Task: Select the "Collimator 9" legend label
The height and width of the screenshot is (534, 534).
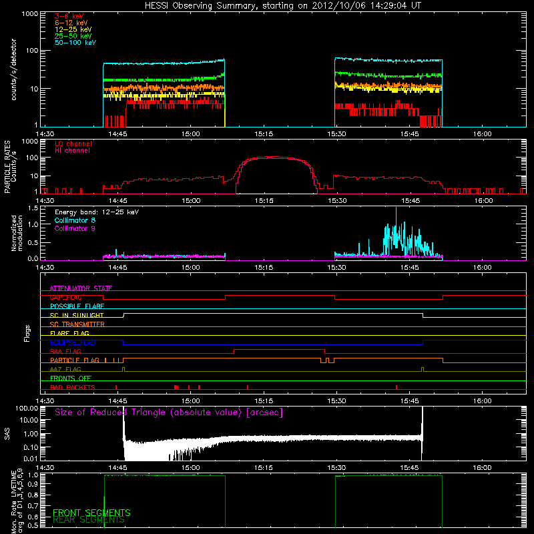Action: point(75,228)
